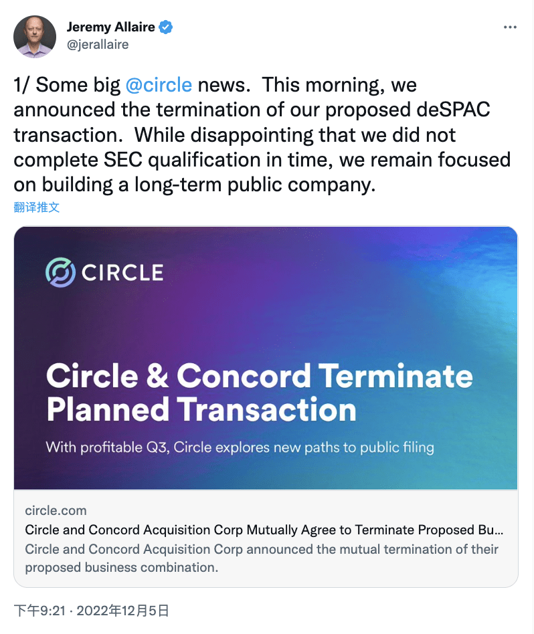Click the tweet body text about deSPAC
The image size is (534, 634).
[262, 134]
